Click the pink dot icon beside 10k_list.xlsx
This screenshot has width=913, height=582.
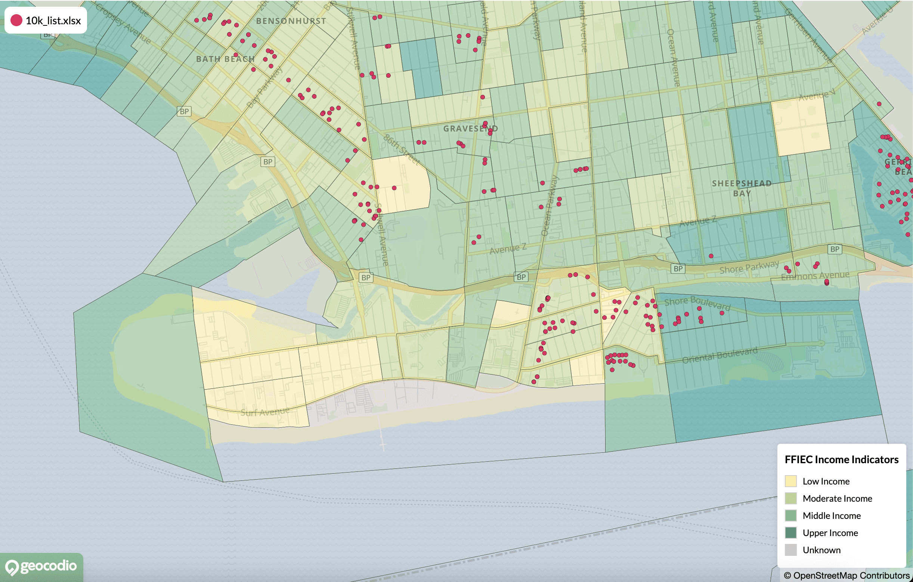pos(17,21)
